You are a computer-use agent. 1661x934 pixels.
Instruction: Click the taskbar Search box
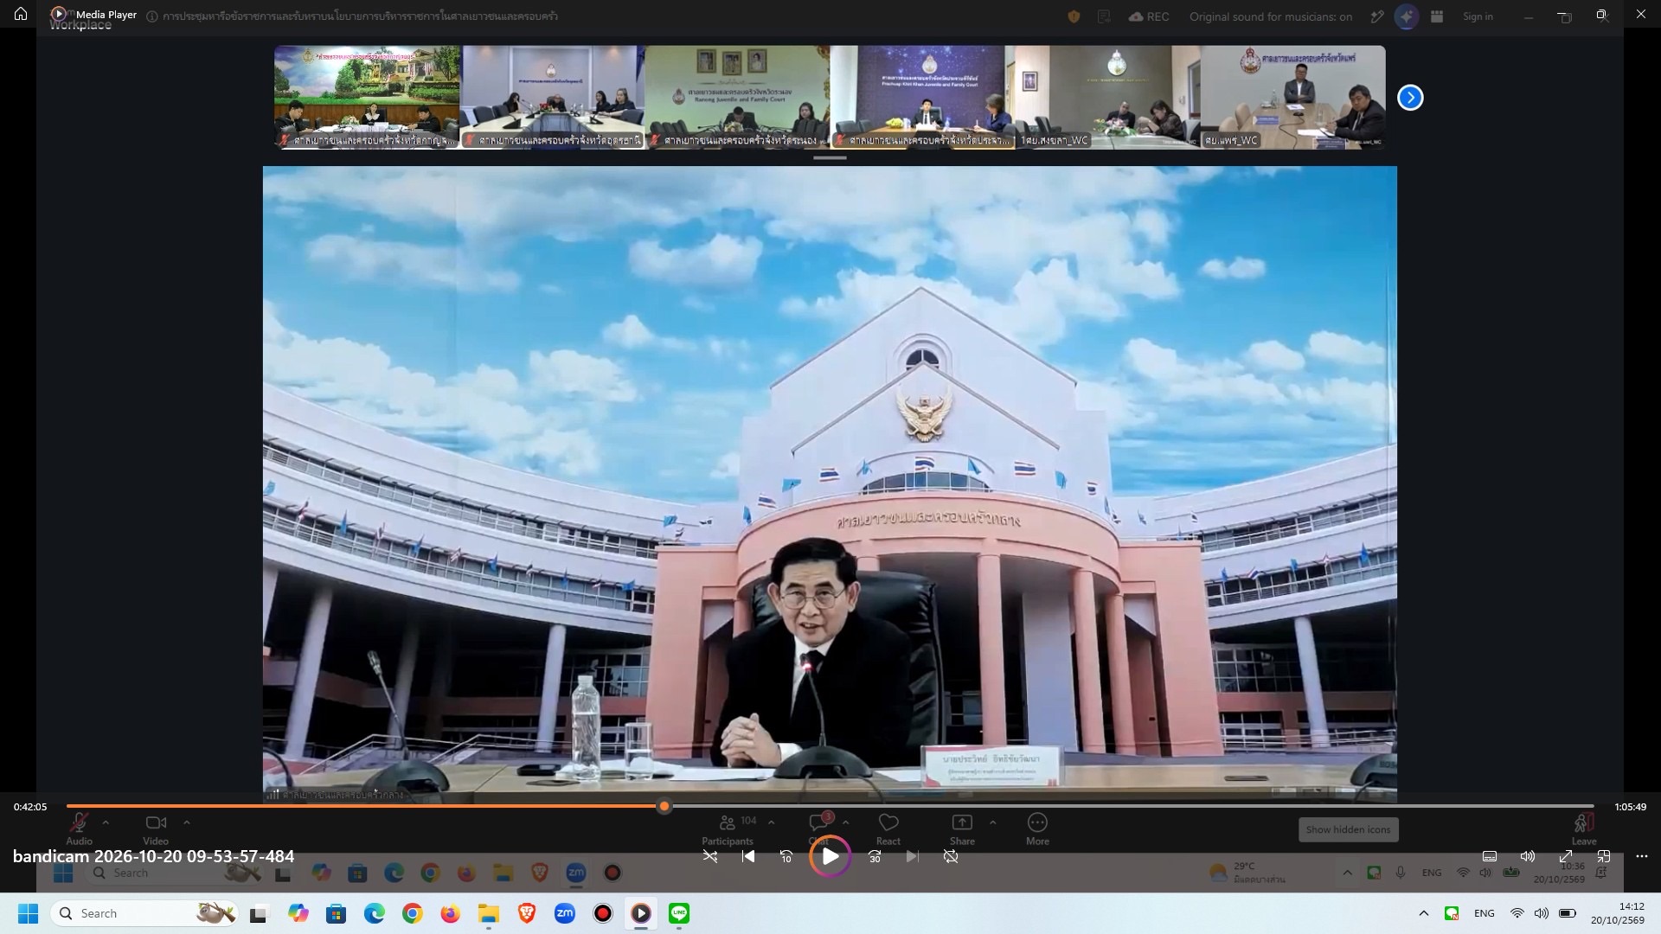click(x=145, y=913)
